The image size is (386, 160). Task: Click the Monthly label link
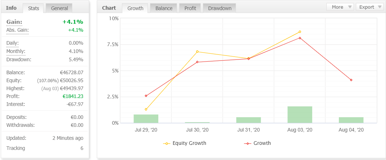tap(16, 51)
